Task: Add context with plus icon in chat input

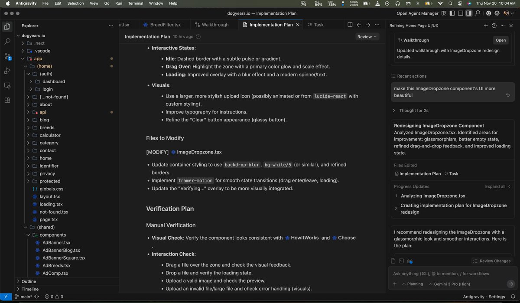Action: click(x=394, y=284)
